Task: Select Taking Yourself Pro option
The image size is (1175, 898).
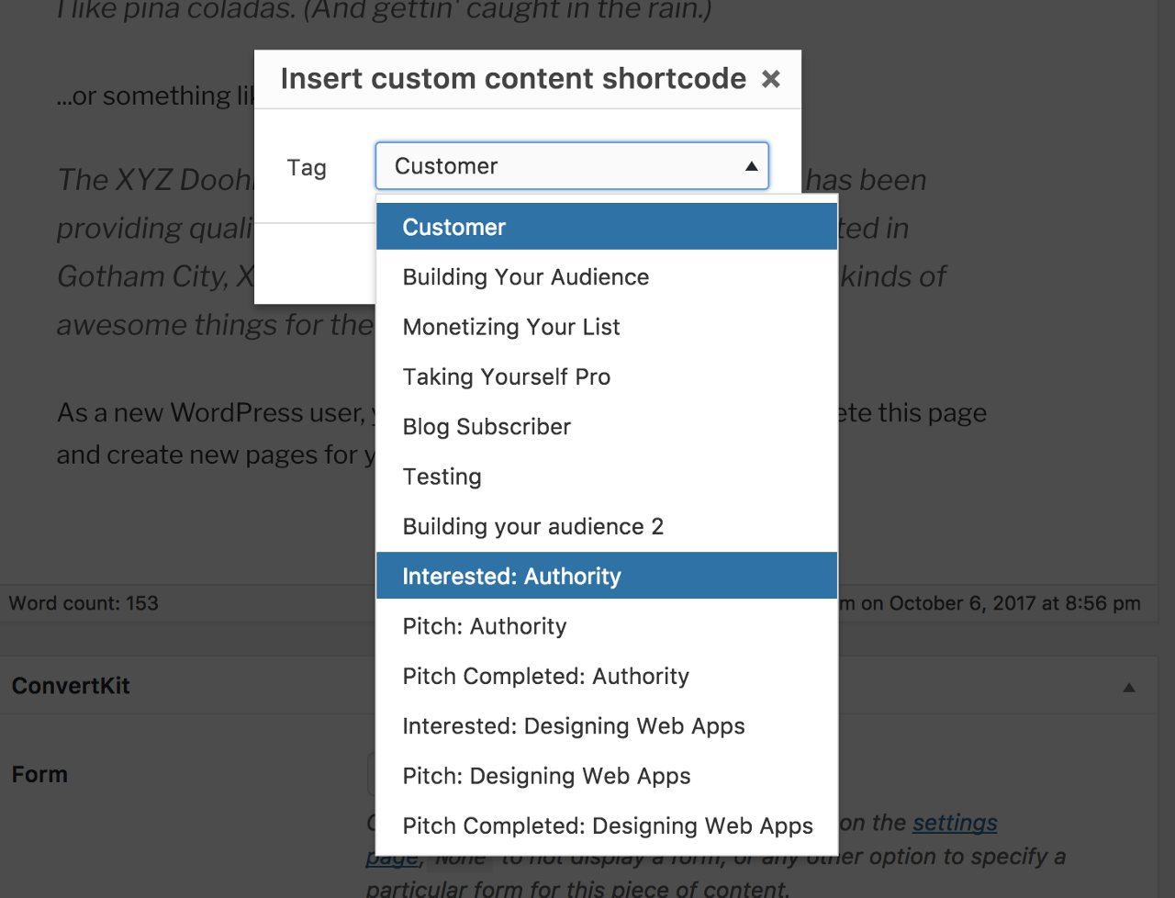Action: 607,376
